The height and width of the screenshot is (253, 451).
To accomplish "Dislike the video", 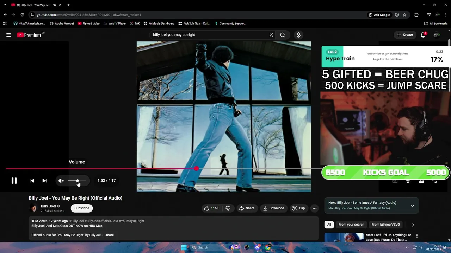I will [228, 208].
